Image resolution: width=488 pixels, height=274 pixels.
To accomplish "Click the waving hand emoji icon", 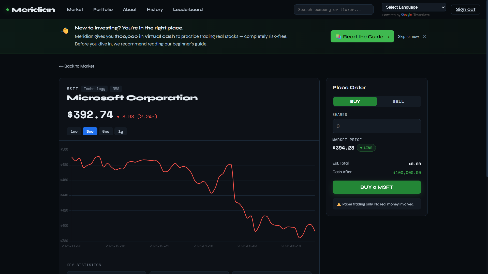I will pos(65,30).
